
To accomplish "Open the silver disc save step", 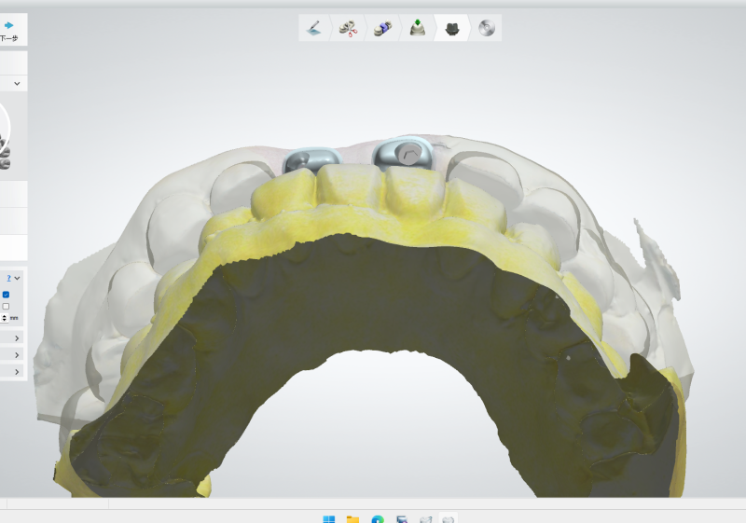I will coord(486,28).
